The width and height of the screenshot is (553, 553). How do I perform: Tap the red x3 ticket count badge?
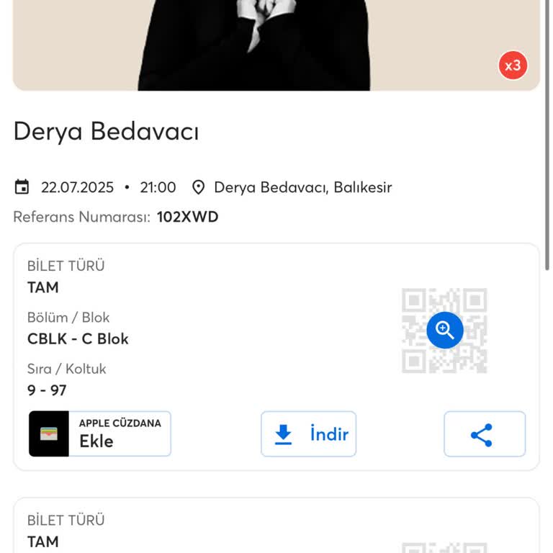point(513,66)
